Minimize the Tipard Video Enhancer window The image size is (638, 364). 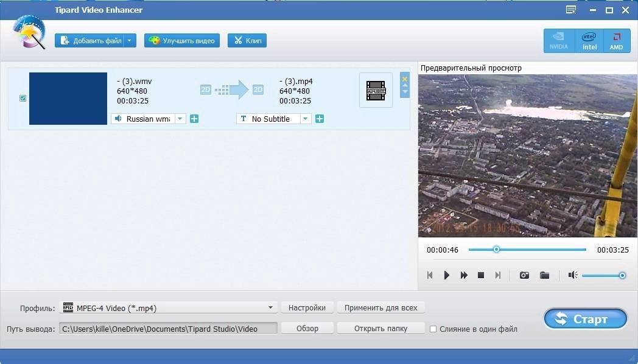[593, 10]
